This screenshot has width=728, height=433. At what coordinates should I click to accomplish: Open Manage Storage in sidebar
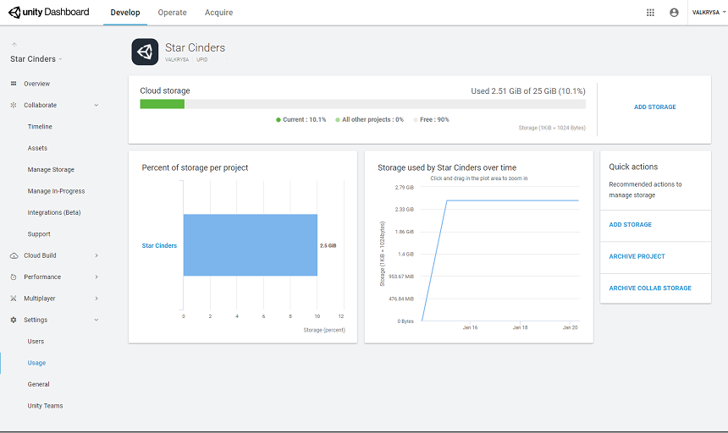click(x=51, y=170)
